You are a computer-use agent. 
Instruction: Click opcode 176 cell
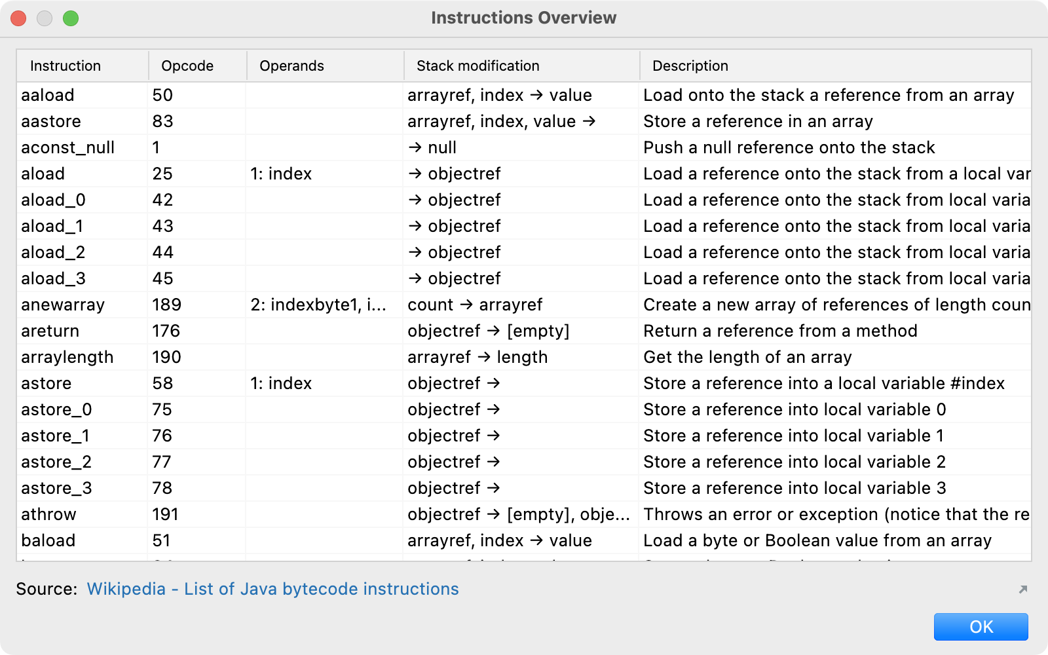pos(197,331)
